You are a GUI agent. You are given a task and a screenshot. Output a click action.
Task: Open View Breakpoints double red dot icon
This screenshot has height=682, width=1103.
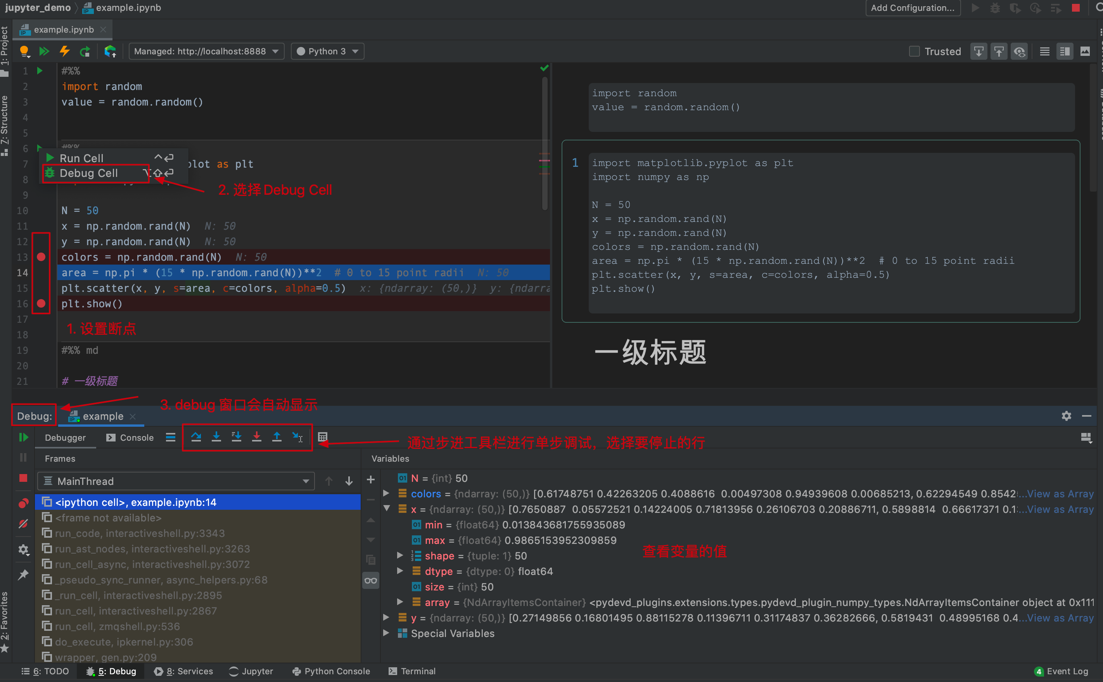click(x=23, y=503)
